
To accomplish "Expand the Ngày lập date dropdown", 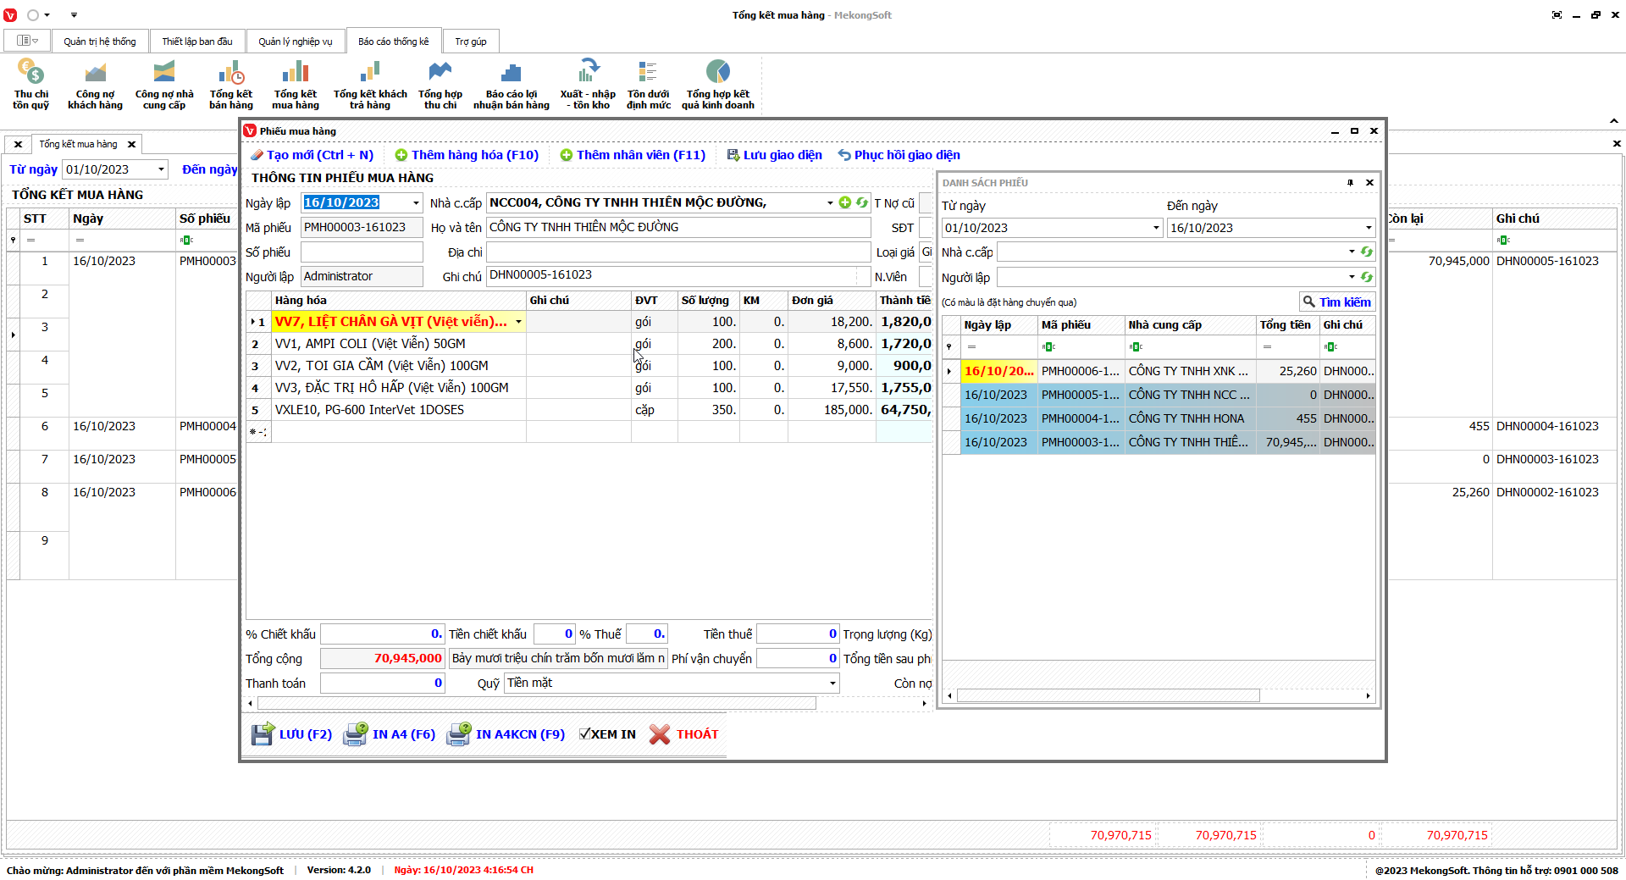I will 416,203.
